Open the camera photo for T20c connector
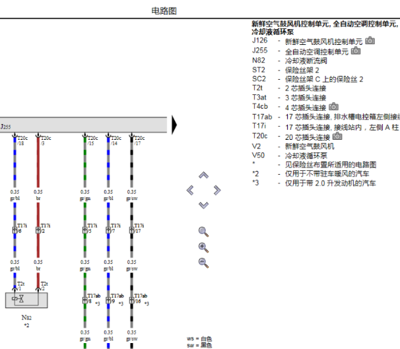 point(337,137)
